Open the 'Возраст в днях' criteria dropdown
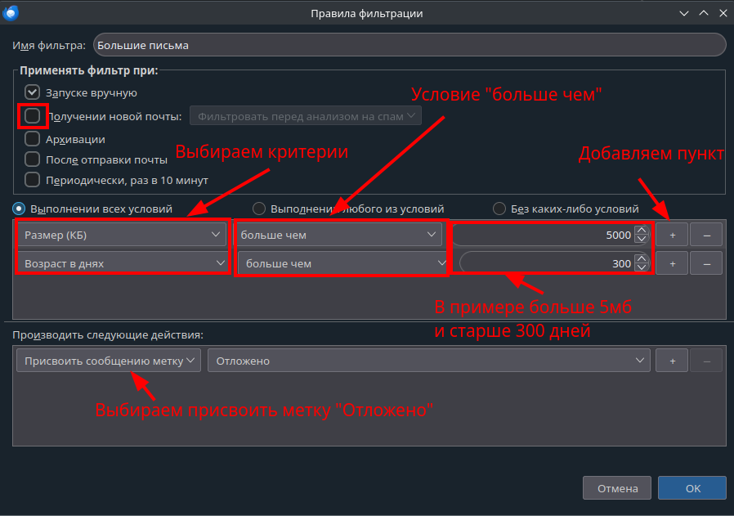The height and width of the screenshot is (516, 734). click(x=123, y=263)
